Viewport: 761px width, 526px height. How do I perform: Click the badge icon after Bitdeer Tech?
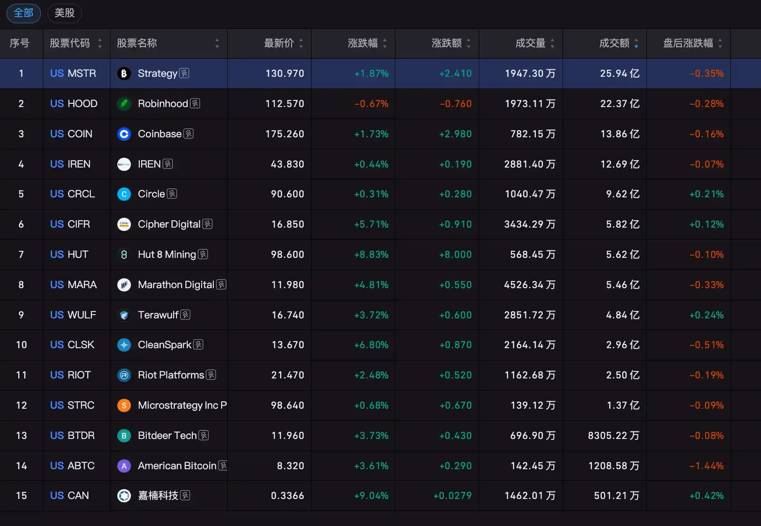pyautogui.click(x=204, y=435)
